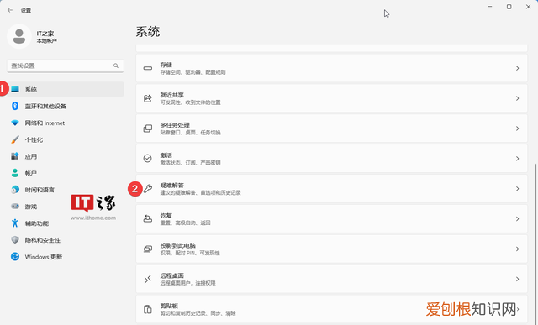538x325 pixels.
Task: Open 蓝牙和其他设备 in the sidebar
Action: (x=66, y=106)
